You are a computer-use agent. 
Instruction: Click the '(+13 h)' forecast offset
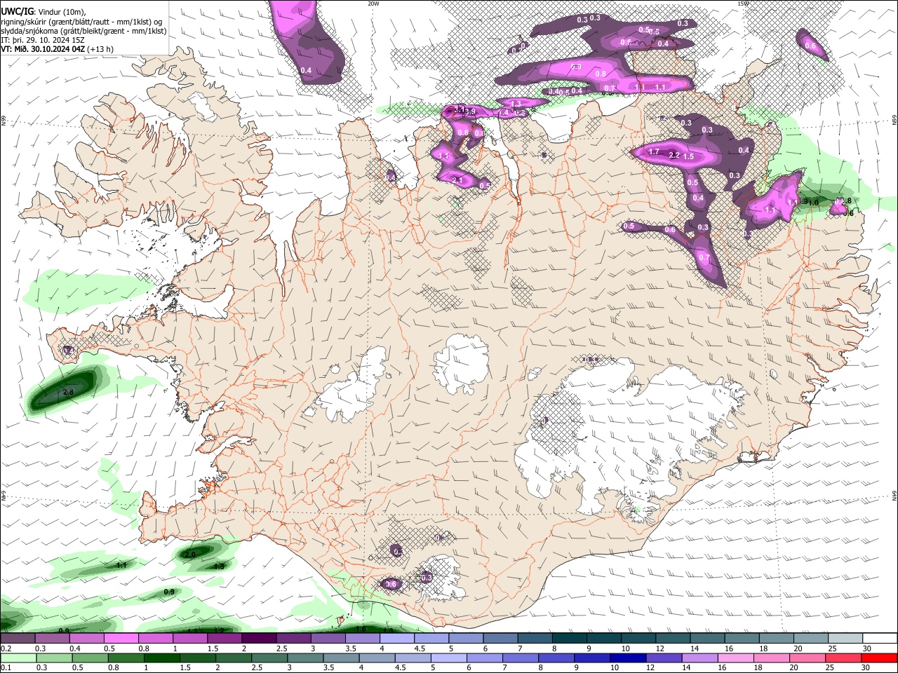(101, 49)
